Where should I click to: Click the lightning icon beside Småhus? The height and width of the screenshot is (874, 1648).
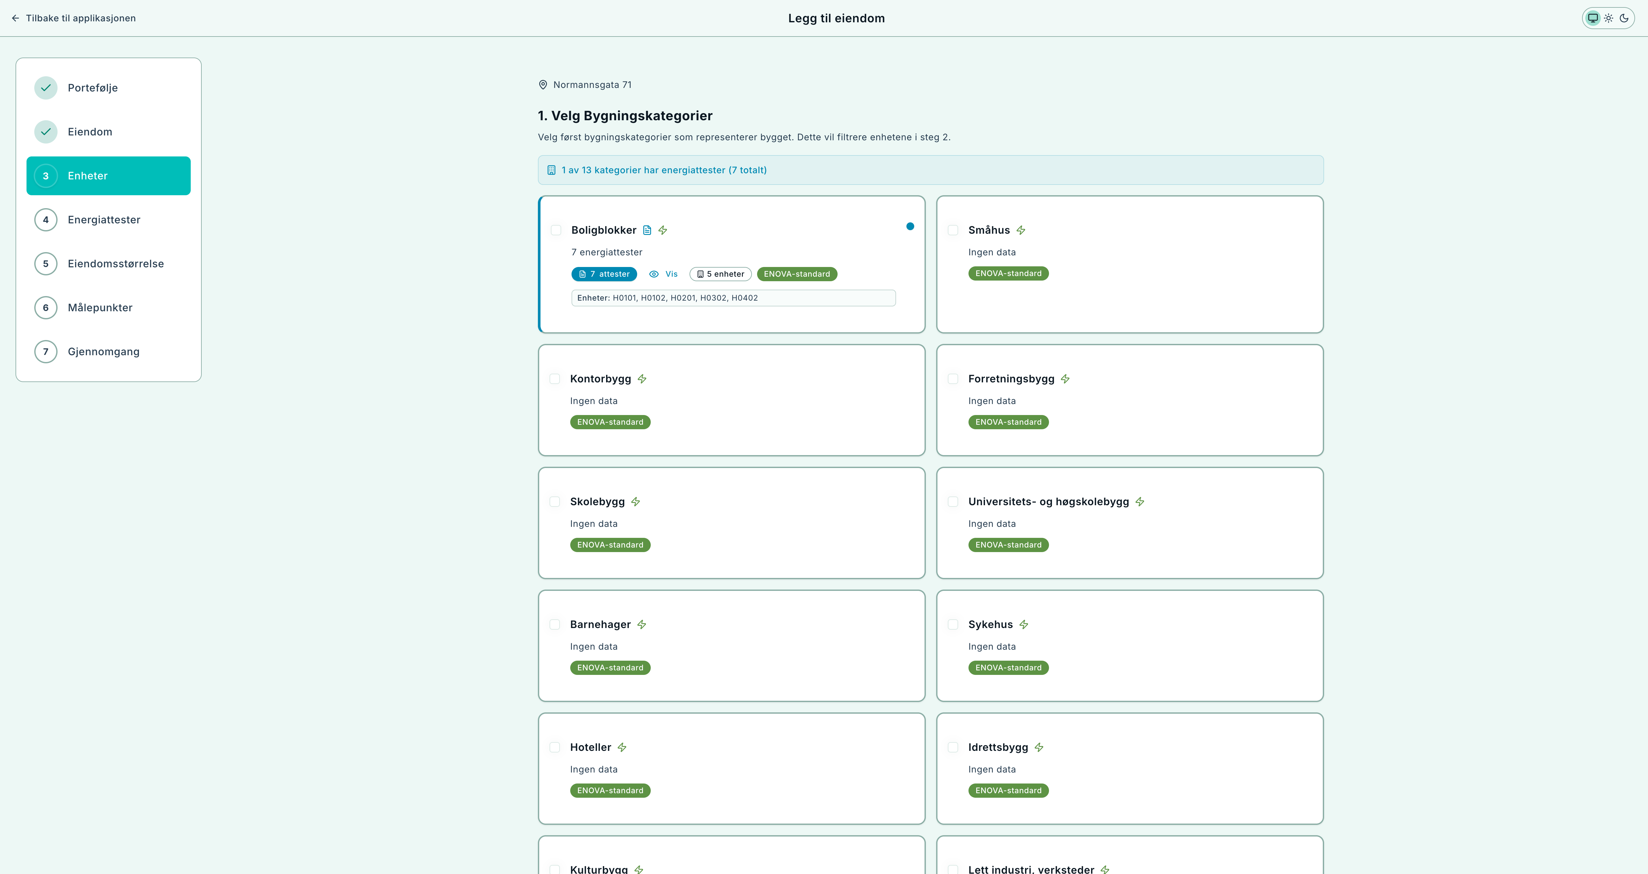[1021, 230]
